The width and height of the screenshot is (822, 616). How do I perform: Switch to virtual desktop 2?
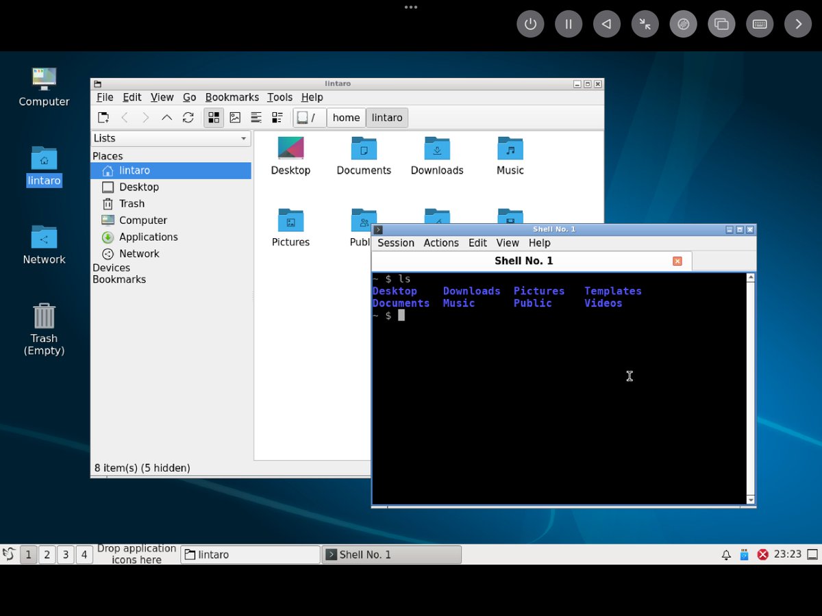(47, 554)
